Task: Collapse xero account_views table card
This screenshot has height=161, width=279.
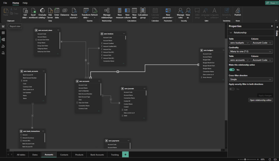Action: (x=58, y=54)
